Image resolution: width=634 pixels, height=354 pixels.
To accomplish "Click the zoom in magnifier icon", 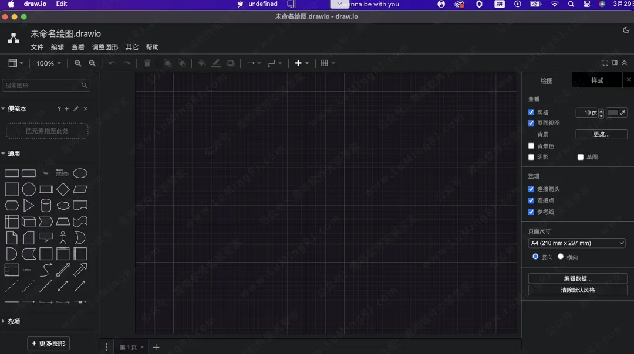I will [77, 63].
